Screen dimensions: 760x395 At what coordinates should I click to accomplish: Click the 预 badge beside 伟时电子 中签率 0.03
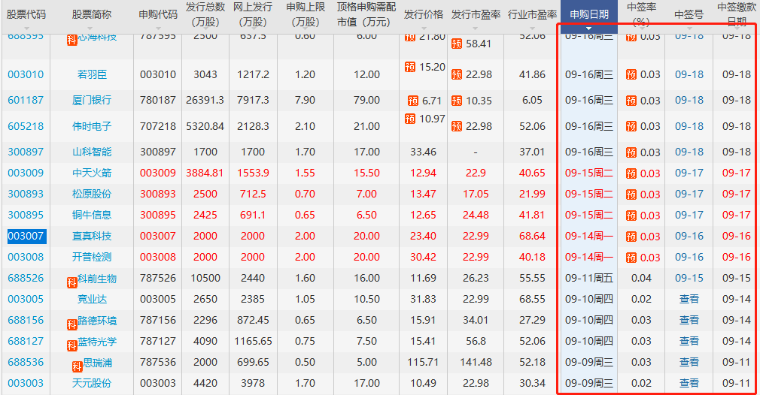pos(631,127)
